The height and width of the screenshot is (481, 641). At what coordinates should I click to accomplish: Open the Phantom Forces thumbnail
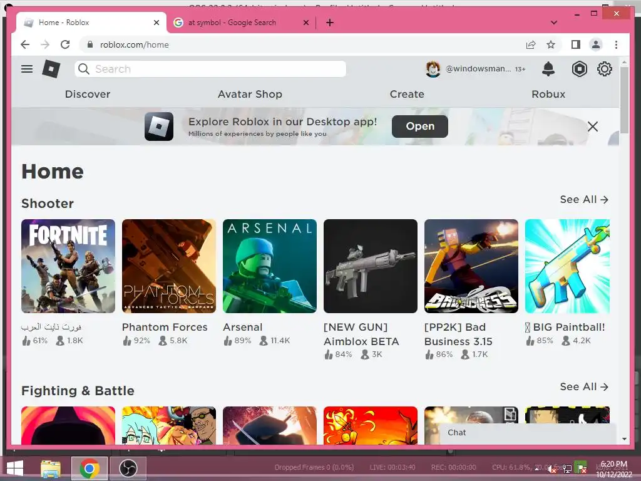pyautogui.click(x=169, y=266)
